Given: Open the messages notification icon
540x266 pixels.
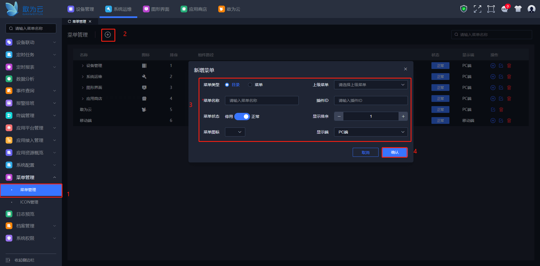Looking at the screenshot, I should coord(505,9).
